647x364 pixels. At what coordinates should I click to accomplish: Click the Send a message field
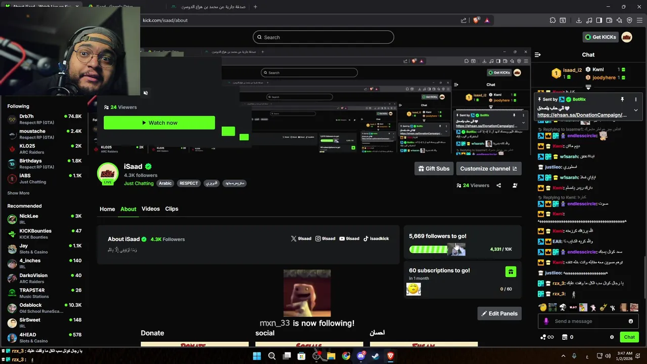pyautogui.click(x=589, y=321)
